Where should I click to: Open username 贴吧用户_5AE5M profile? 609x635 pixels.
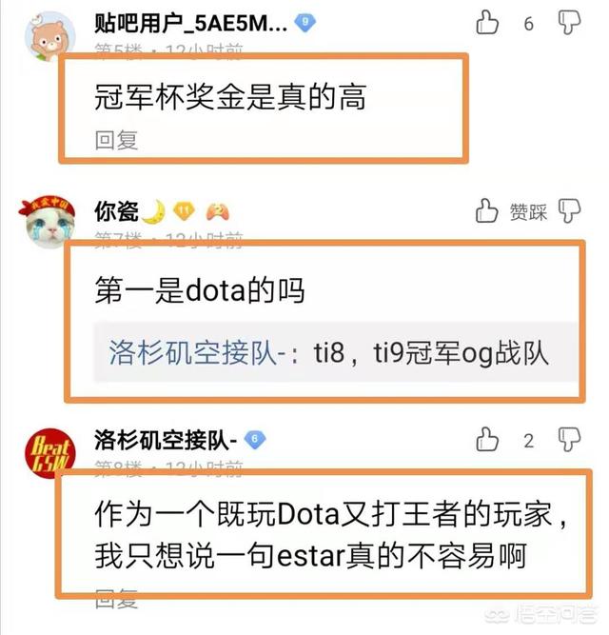(x=190, y=23)
